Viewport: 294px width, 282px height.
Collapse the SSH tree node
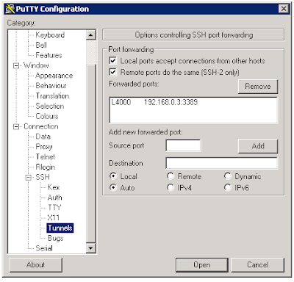[x=29, y=178]
